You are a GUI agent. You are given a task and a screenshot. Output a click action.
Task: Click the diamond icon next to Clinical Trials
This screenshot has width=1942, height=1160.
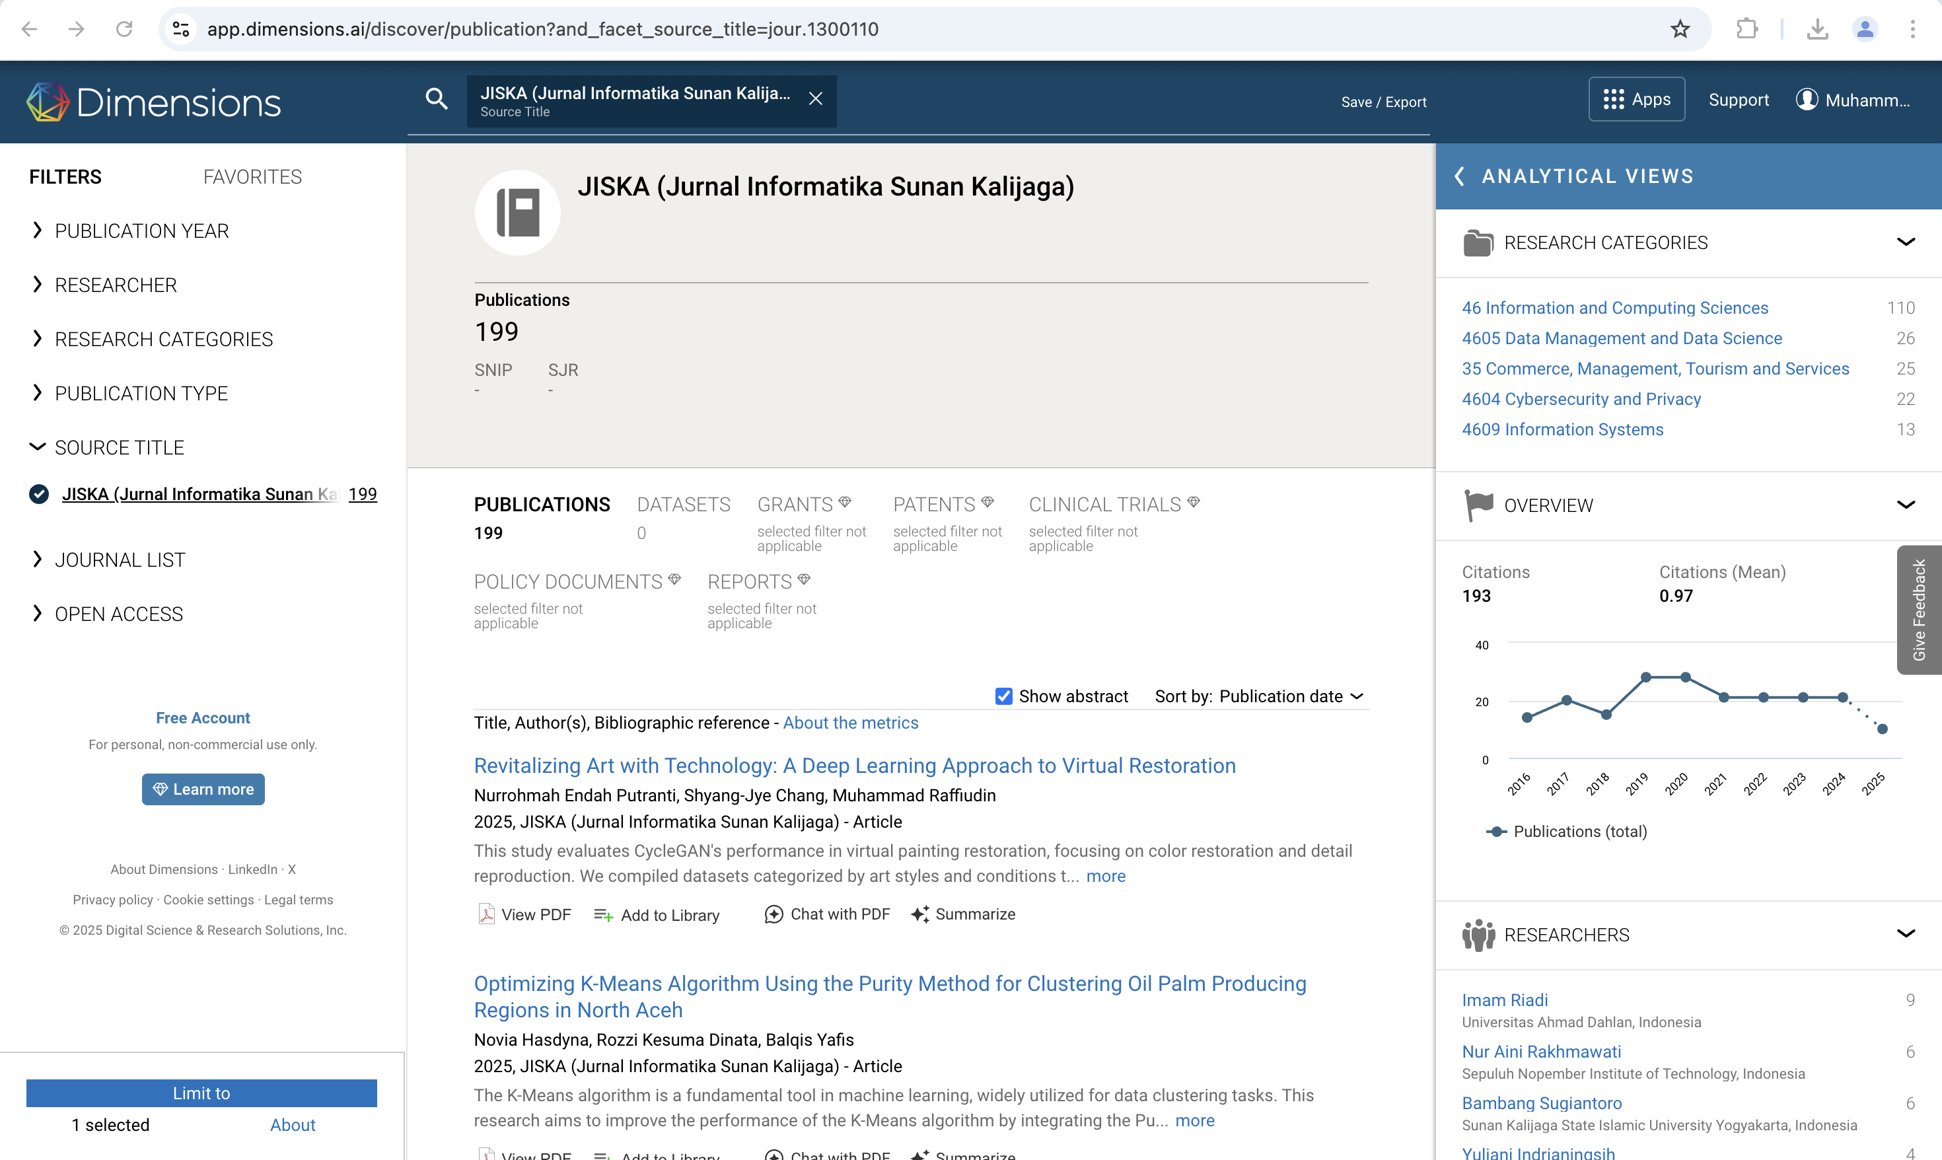tap(1194, 502)
